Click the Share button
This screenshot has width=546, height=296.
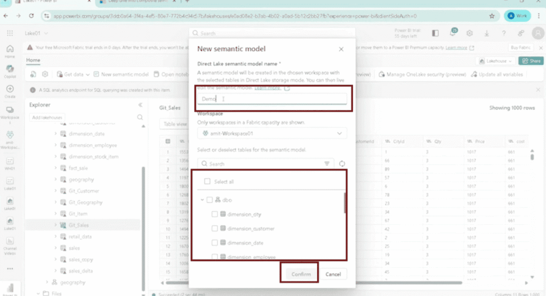[x=531, y=61]
